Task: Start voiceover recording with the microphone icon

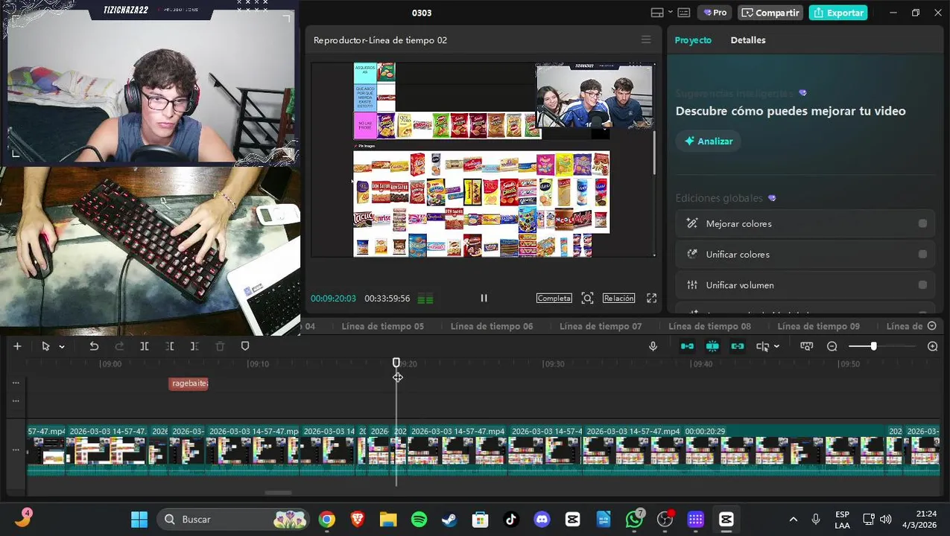Action: point(653,346)
